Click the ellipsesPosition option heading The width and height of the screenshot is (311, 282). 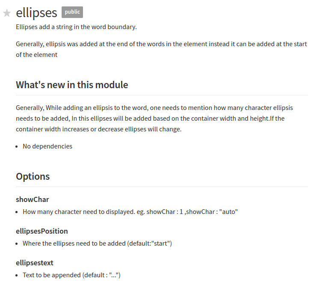pyautogui.click(x=42, y=231)
